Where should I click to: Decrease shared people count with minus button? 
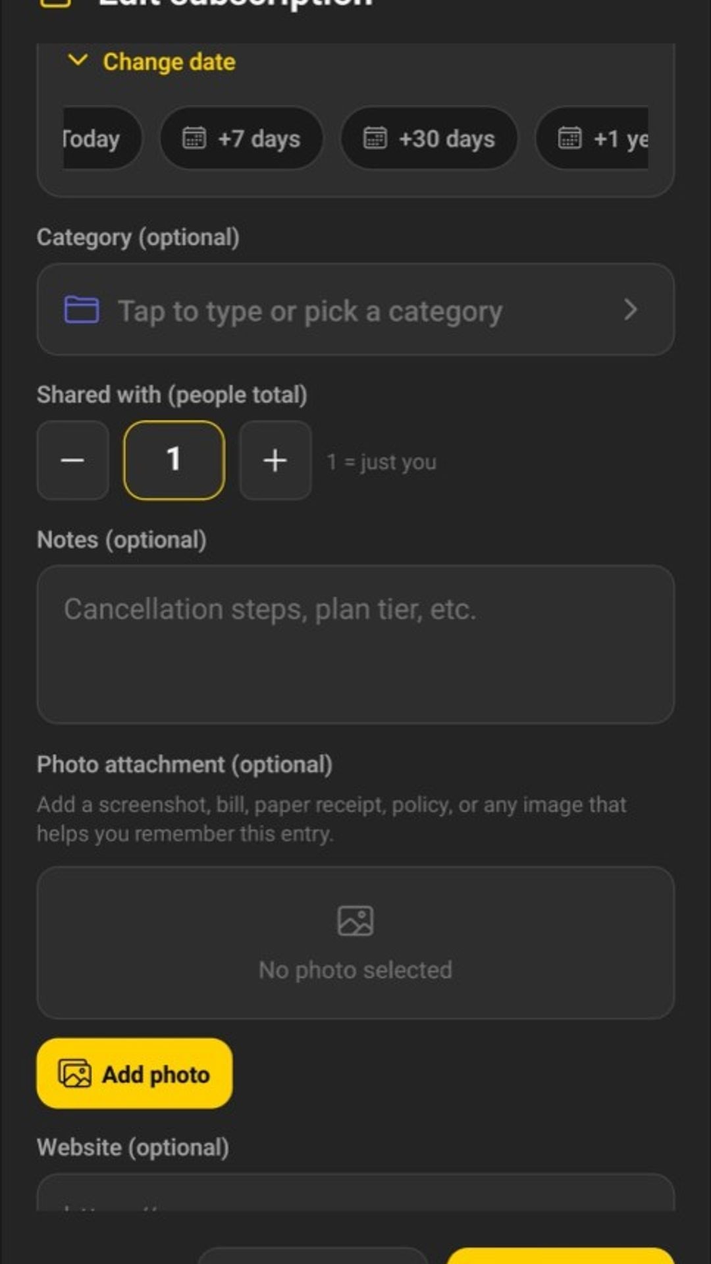coord(72,460)
